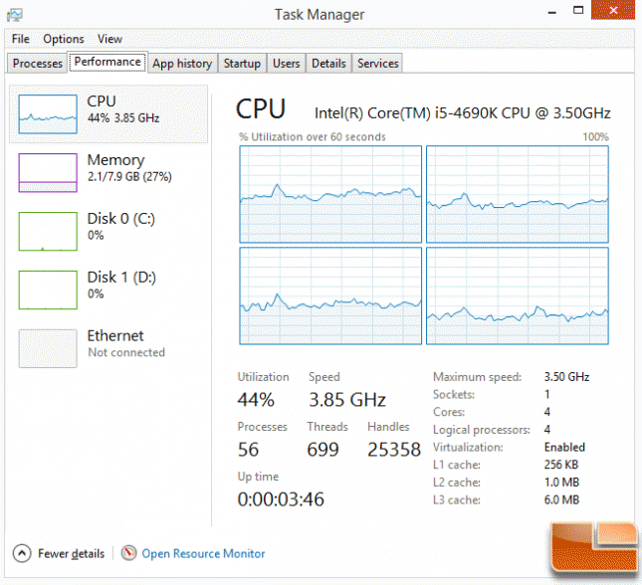Select the Disk 0 (C:) graph icon
642x585 pixels.
pyautogui.click(x=48, y=231)
